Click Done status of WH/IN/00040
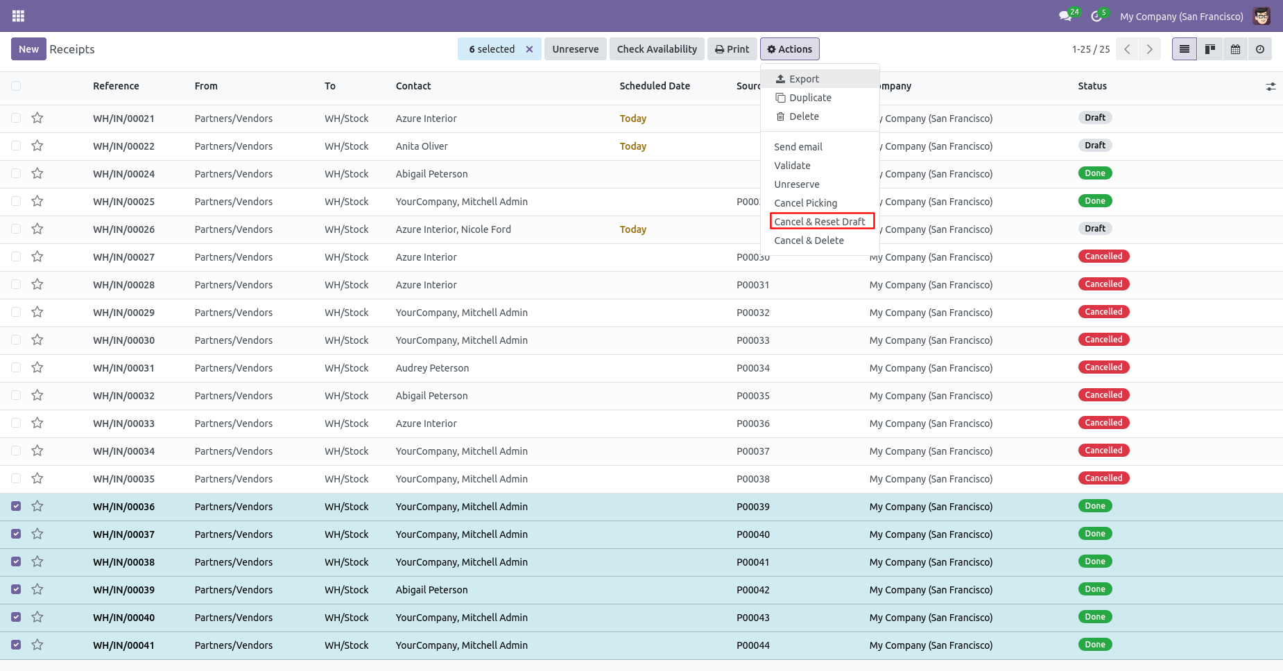This screenshot has width=1283, height=671. tap(1095, 617)
